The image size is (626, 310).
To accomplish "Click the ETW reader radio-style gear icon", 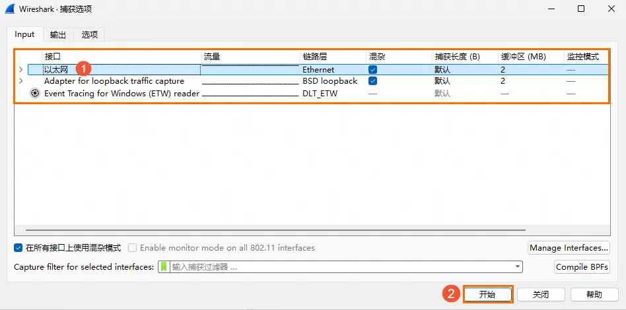I will coord(35,94).
